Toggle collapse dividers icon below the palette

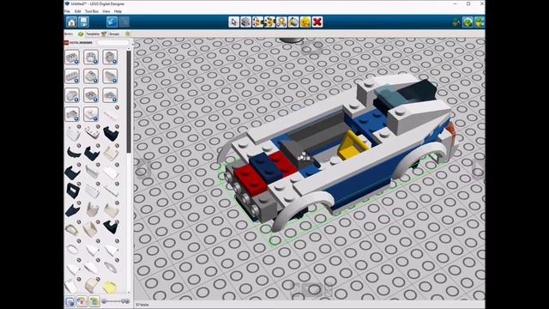tap(69, 301)
